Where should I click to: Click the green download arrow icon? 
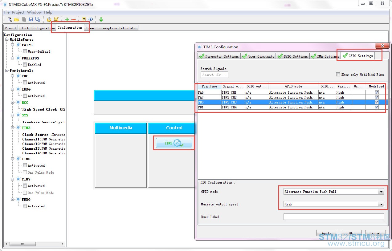point(101,19)
